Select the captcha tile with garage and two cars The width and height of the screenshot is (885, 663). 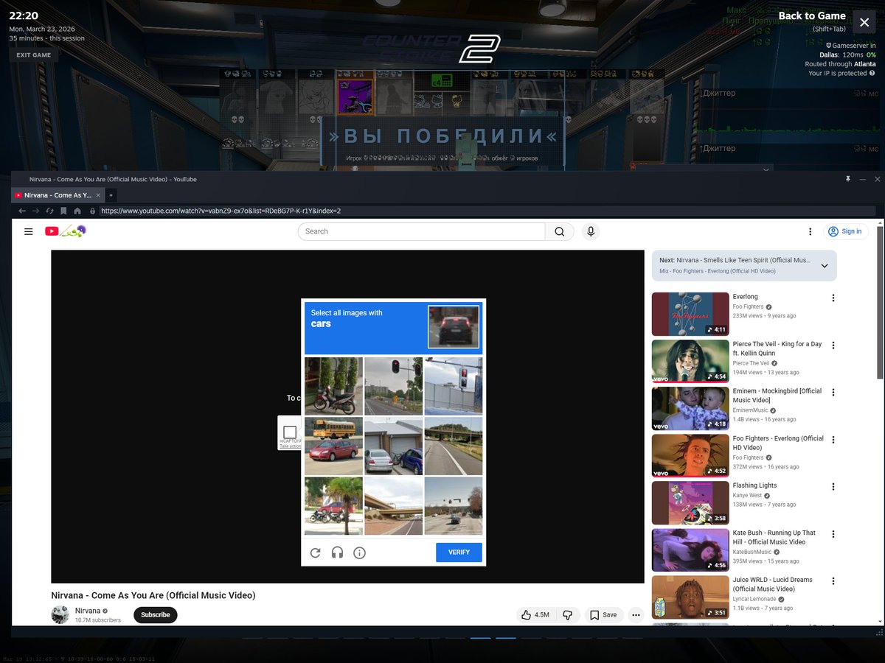(x=393, y=446)
